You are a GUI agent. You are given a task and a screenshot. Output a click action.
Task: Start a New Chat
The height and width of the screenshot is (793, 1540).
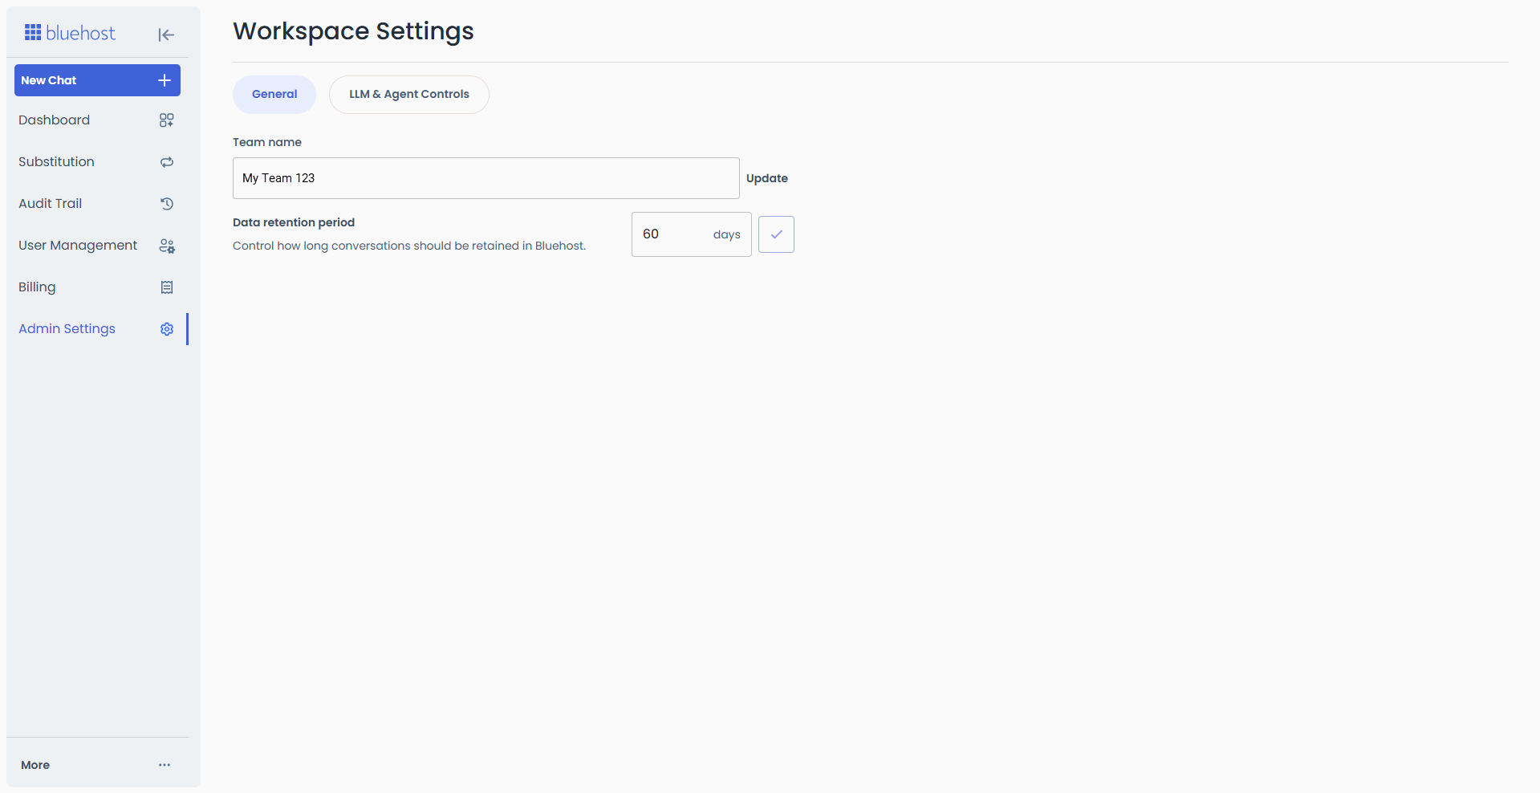(x=97, y=80)
